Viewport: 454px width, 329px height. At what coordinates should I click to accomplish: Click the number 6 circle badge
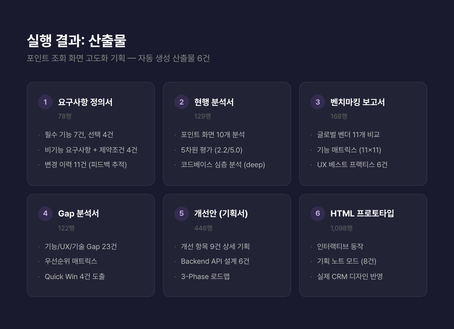tap(318, 213)
